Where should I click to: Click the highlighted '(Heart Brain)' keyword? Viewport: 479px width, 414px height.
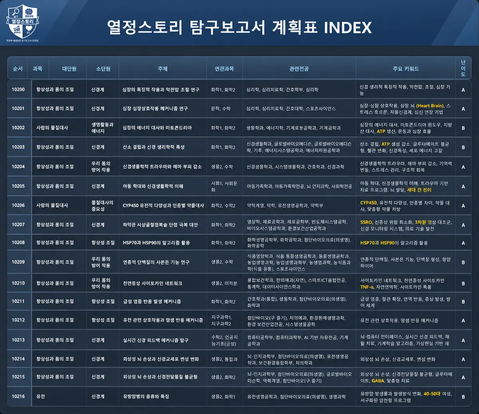point(430,105)
